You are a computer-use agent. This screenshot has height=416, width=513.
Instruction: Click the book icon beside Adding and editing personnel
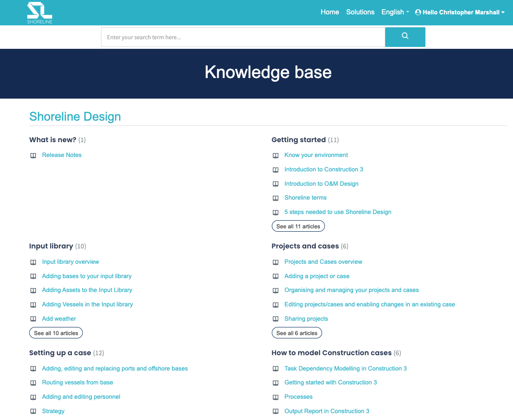[33, 397]
